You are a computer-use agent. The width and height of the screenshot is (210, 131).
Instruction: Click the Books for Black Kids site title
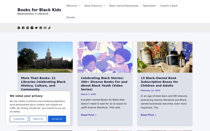(x=39, y=10)
